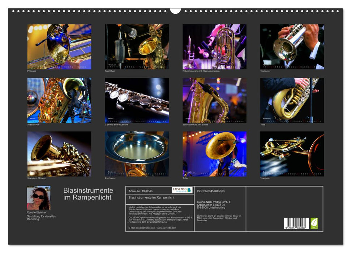Open the Posaune trombone thumbnail
This screenshot has width=351, height=253.
[x=59, y=47]
